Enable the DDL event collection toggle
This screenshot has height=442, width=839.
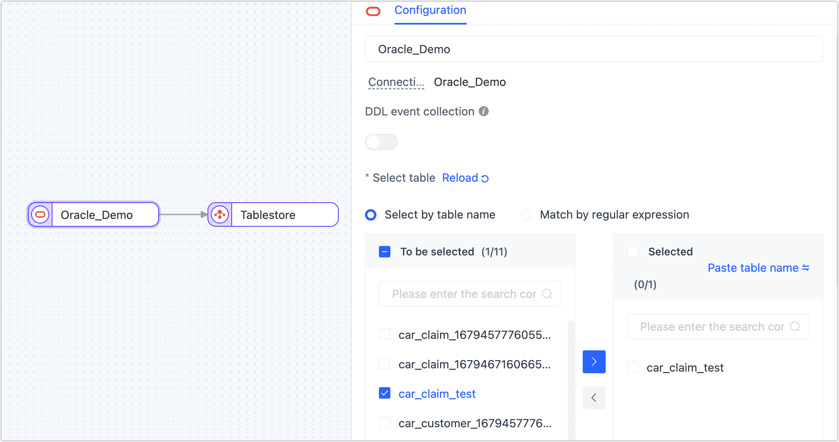[381, 142]
